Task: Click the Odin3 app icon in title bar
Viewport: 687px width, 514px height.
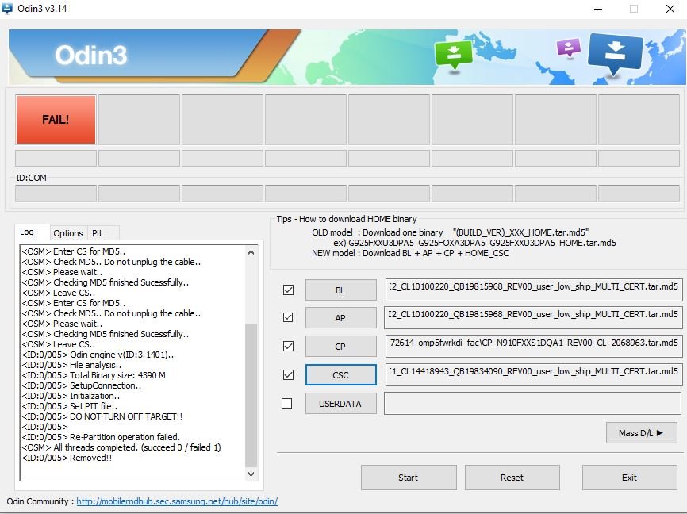Action: click(7, 8)
